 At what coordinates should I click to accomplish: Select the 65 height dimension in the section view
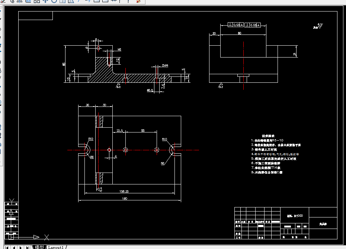(64, 64)
